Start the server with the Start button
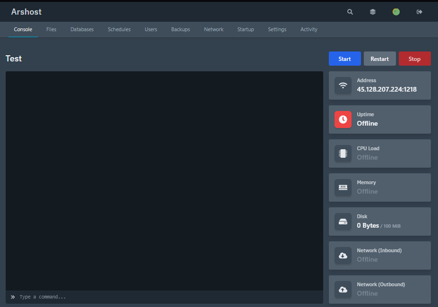This screenshot has height=307, width=438. pyautogui.click(x=345, y=59)
